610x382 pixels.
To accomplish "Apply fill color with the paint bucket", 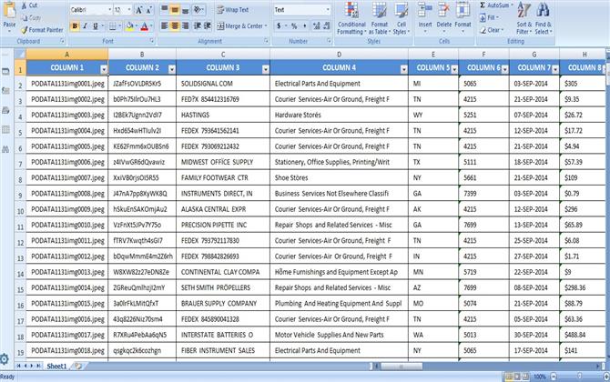I will point(130,26).
